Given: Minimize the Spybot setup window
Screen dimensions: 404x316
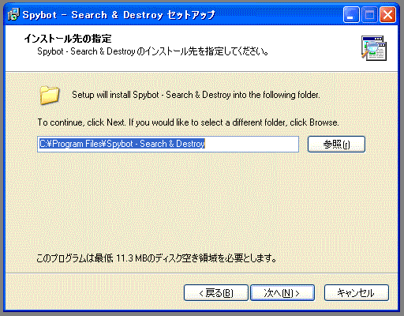Looking at the screenshot, I should (351, 15).
